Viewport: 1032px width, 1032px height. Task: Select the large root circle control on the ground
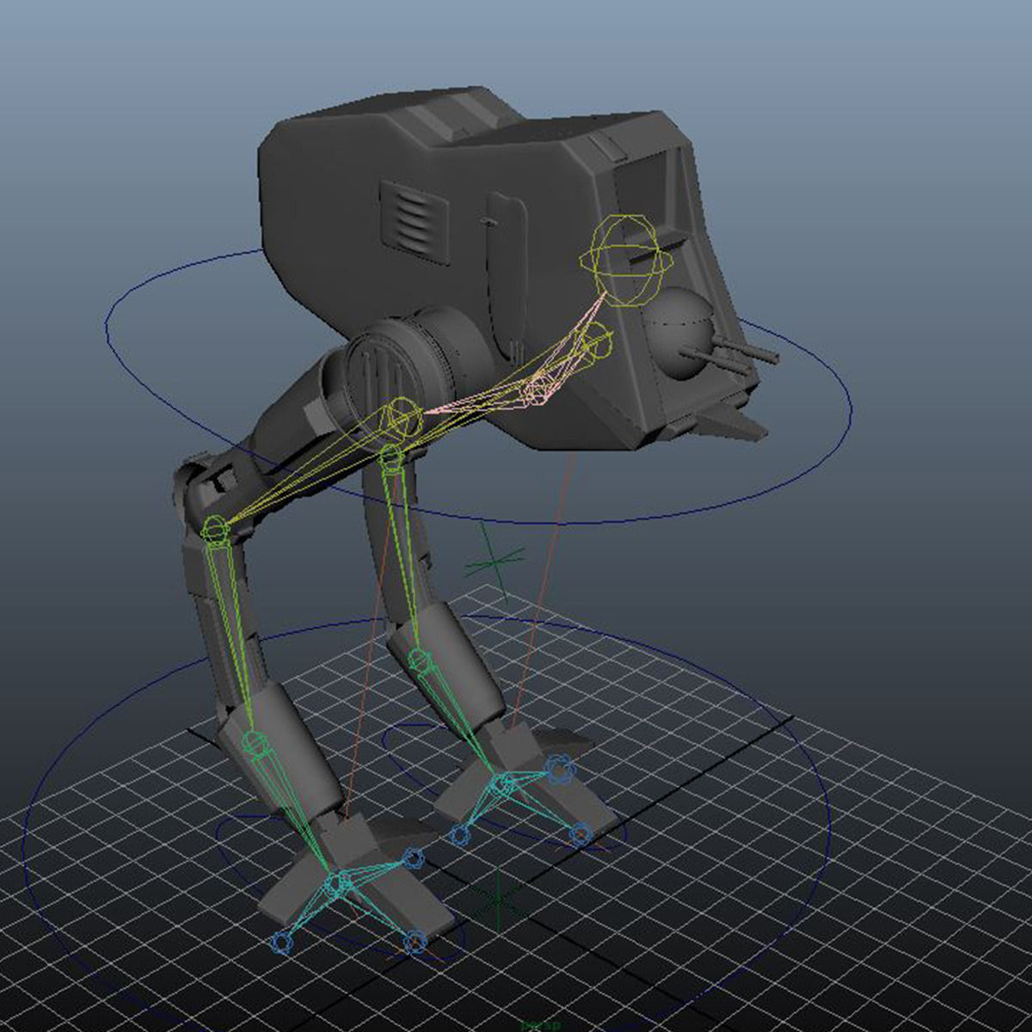pos(426,824)
